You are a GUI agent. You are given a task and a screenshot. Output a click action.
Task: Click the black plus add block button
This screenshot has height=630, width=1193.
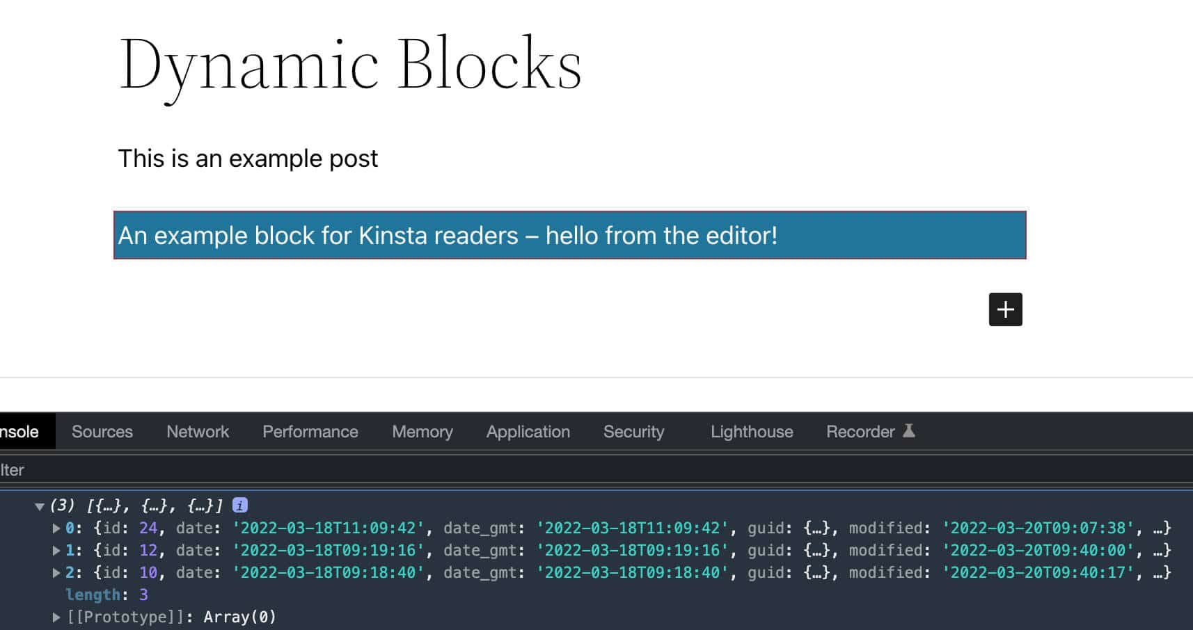pos(1005,309)
